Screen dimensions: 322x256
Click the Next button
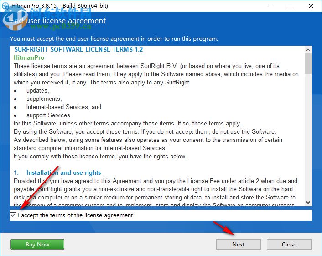[x=238, y=244]
